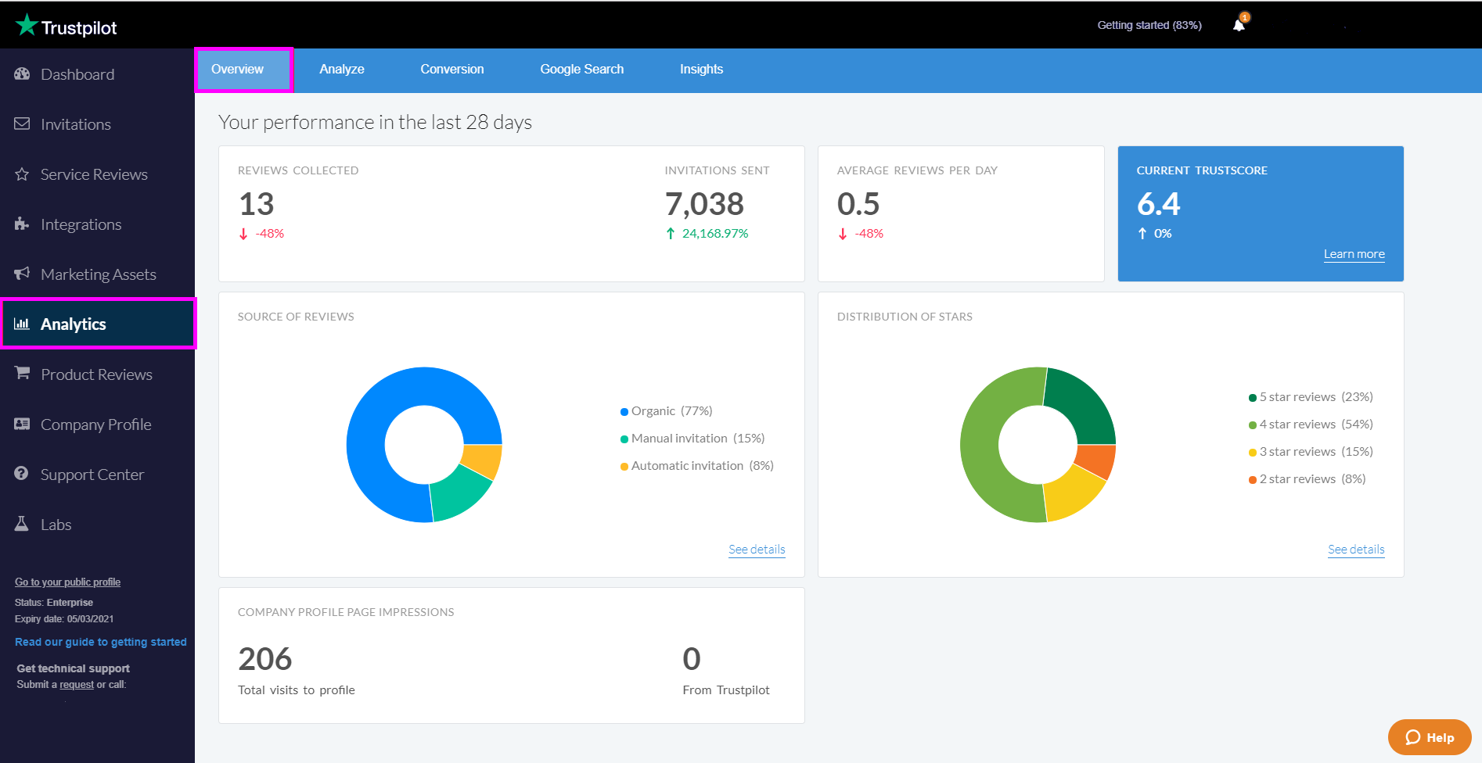This screenshot has height=763, width=1482.
Task: Click the down arrow under Average Reviews Per Day
Action: [x=843, y=234]
